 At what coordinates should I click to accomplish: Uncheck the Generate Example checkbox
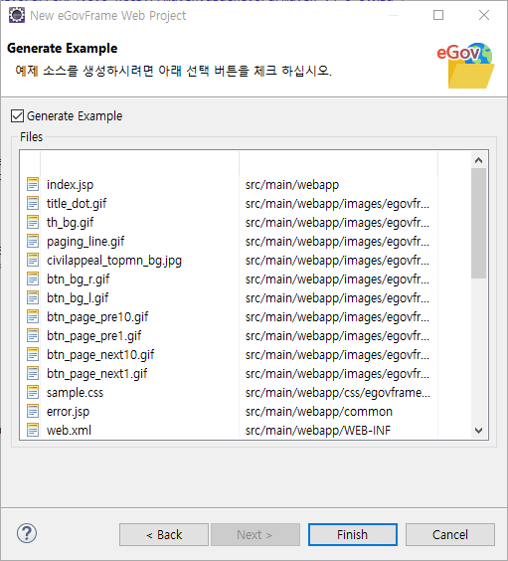pyautogui.click(x=17, y=116)
